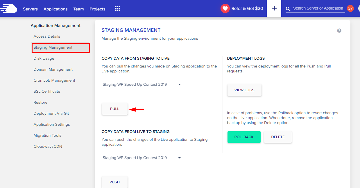Click the Cloudways cloud logo

[9, 8]
